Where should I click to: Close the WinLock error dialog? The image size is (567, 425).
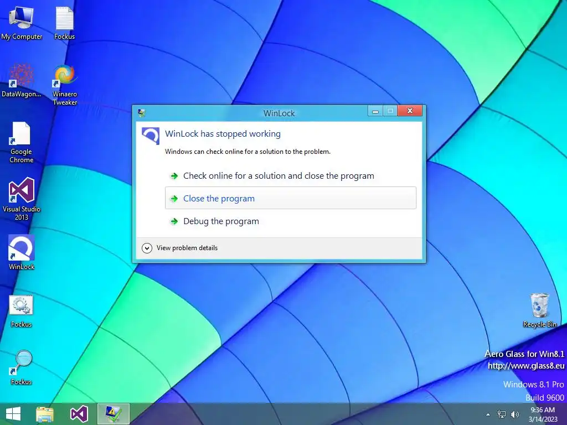click(410, 111)
